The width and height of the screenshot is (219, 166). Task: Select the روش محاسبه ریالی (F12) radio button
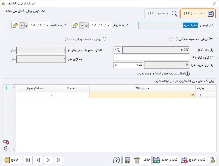click(105, 39)
